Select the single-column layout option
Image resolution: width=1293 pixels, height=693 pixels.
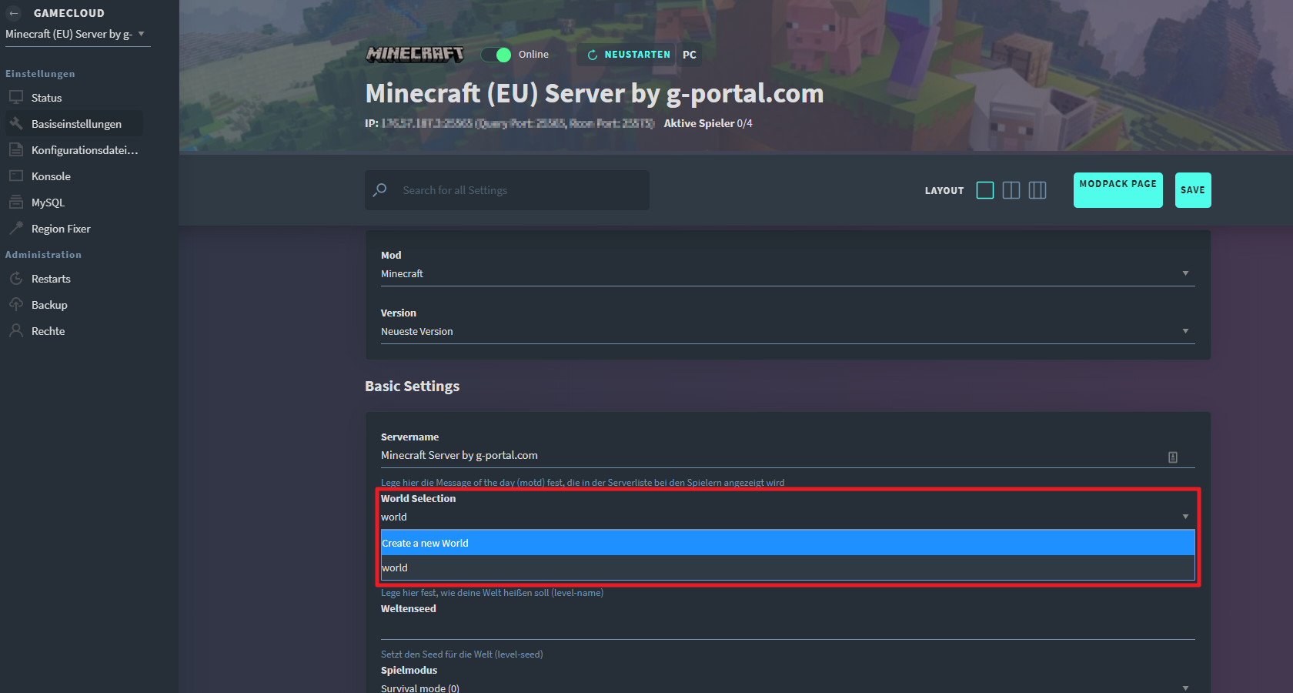pos(985,190)
